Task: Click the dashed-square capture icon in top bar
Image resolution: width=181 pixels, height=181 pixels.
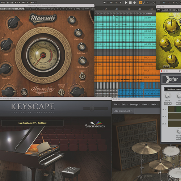Action: click(151, 3)
